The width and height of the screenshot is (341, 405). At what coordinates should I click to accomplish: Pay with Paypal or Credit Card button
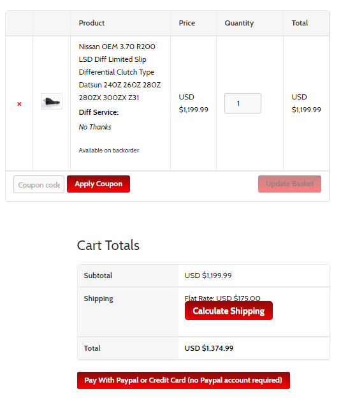tap(184, 381)
